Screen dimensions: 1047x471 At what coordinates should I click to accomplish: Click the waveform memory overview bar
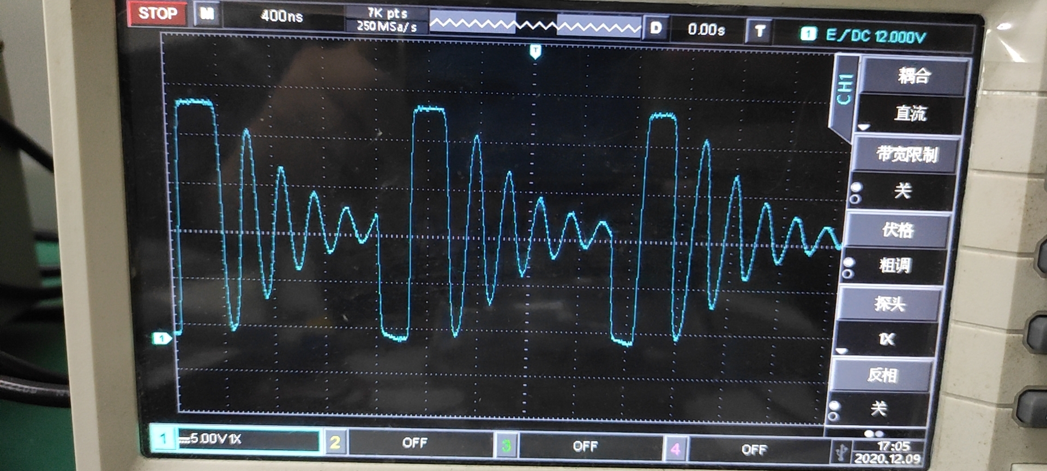pos(535,25)
